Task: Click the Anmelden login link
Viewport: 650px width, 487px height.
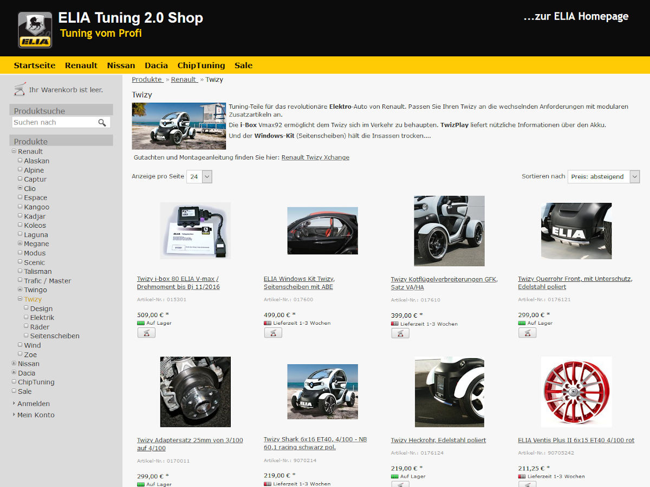Action: tap(34, 404)
